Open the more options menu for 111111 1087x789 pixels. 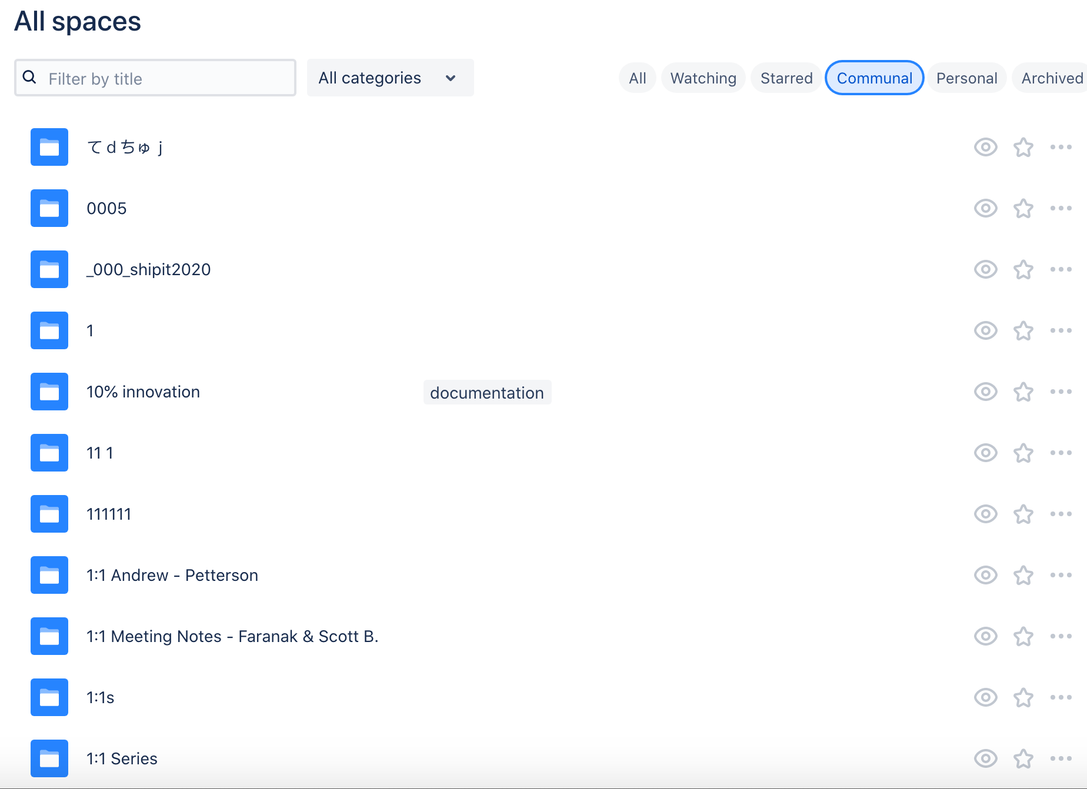pos(1061,514)
